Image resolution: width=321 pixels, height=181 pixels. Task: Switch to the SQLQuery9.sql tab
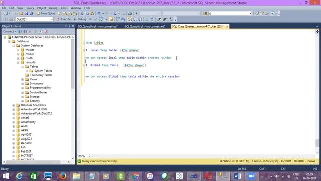(98, 26)
